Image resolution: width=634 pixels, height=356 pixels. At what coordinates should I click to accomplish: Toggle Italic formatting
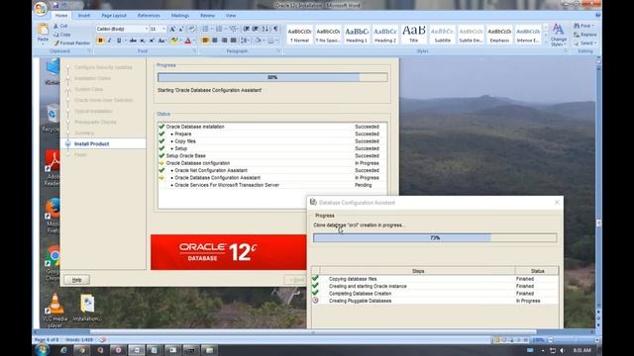tap(110, 41)
